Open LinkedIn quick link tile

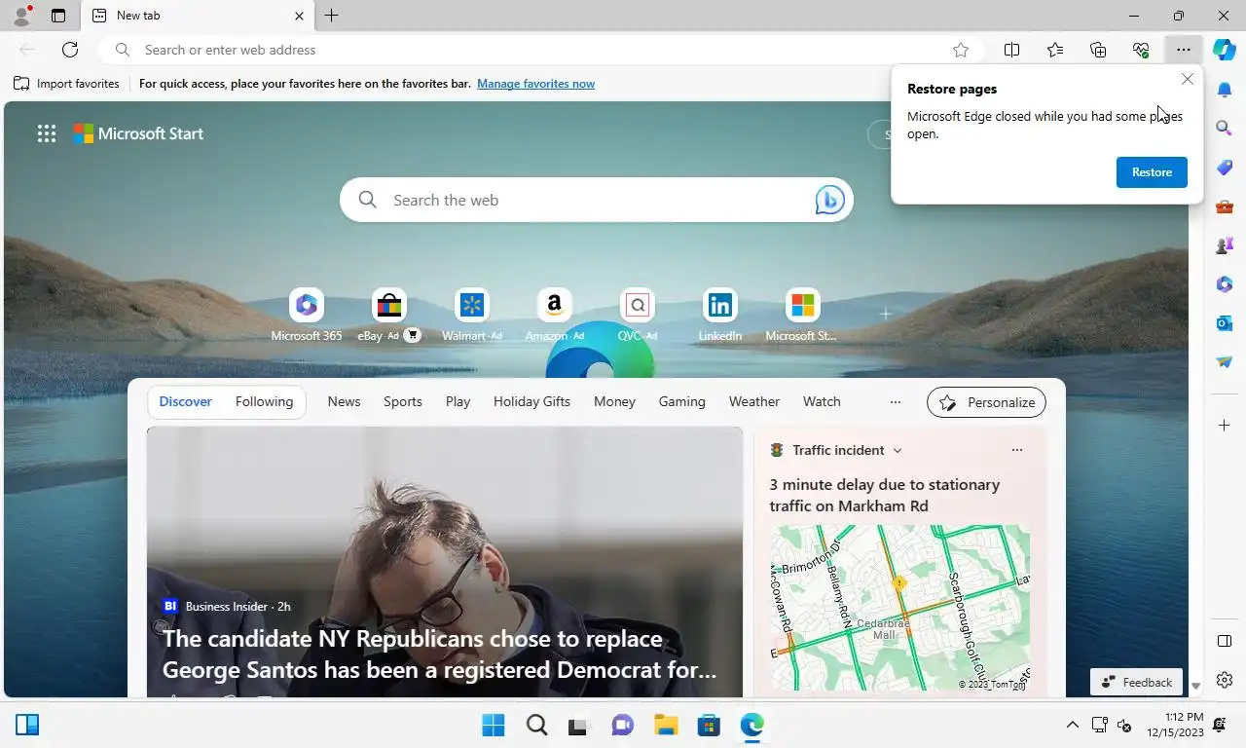[720, 315]
